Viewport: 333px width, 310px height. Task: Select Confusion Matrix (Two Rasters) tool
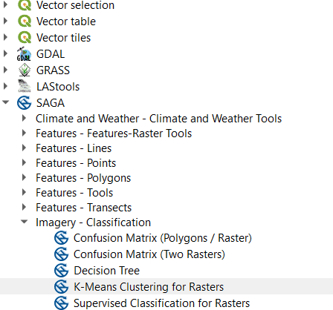tap(149, 254)
